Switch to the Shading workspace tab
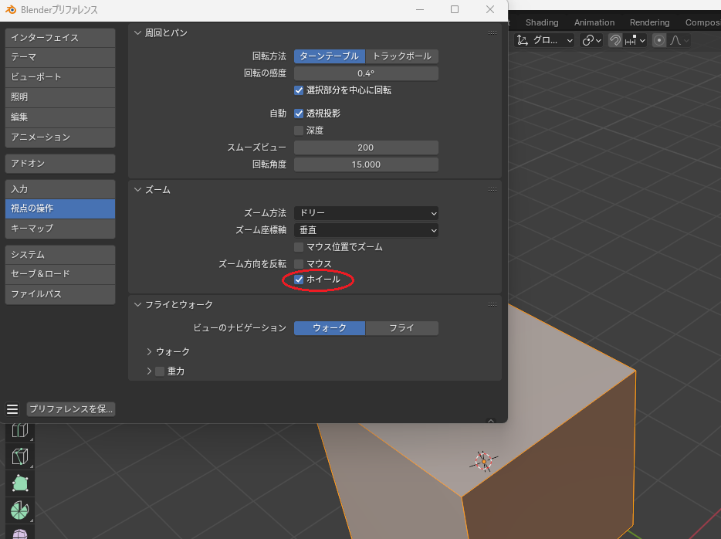 point(542,22)
